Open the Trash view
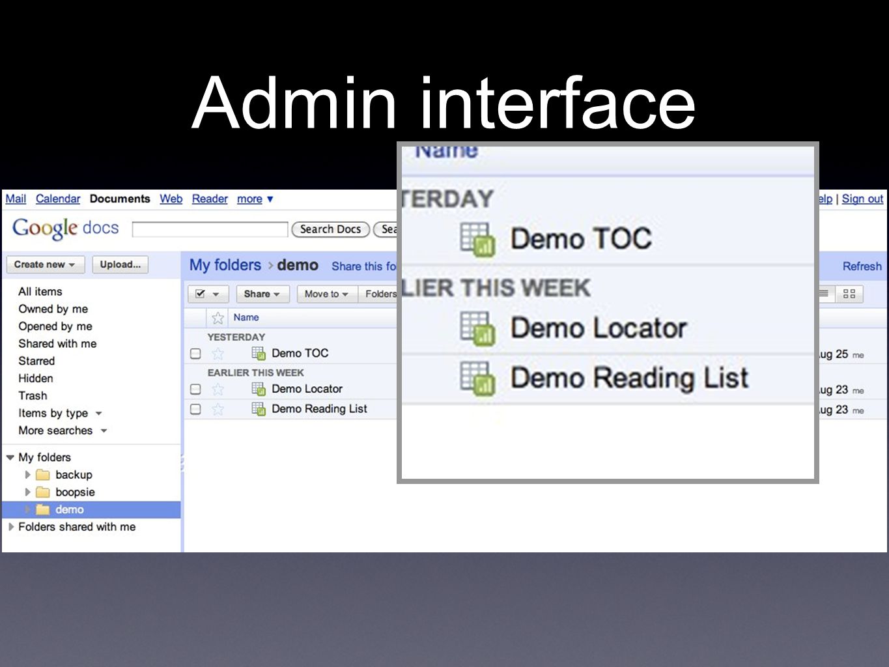 coord(33,395)
